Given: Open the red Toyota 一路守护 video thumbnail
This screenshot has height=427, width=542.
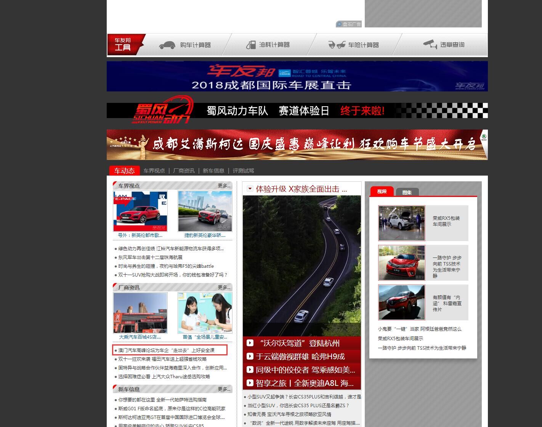Looking at the screenshot, I should point(402,263).
